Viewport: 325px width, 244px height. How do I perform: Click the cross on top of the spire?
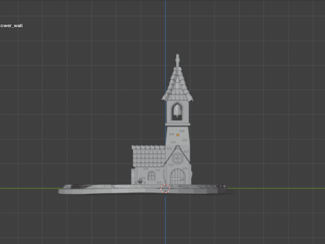[x=177, y=60]
